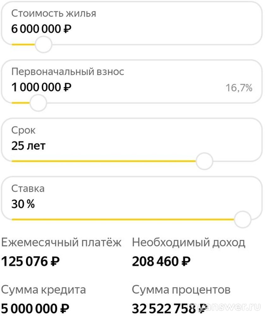Click the interest rate slider handle
265x316 pixels.
(x=243, y=219)
